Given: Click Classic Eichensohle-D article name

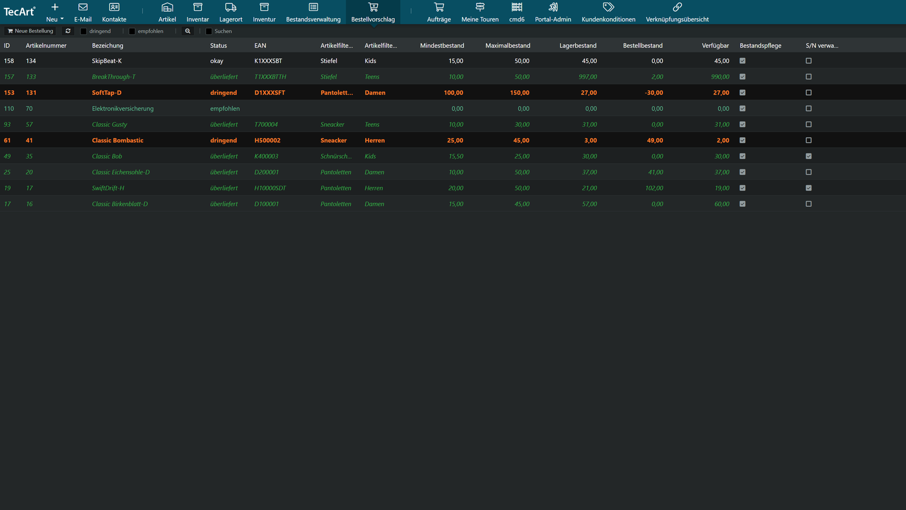Looking at the screenshot, I should coord(121,172).
